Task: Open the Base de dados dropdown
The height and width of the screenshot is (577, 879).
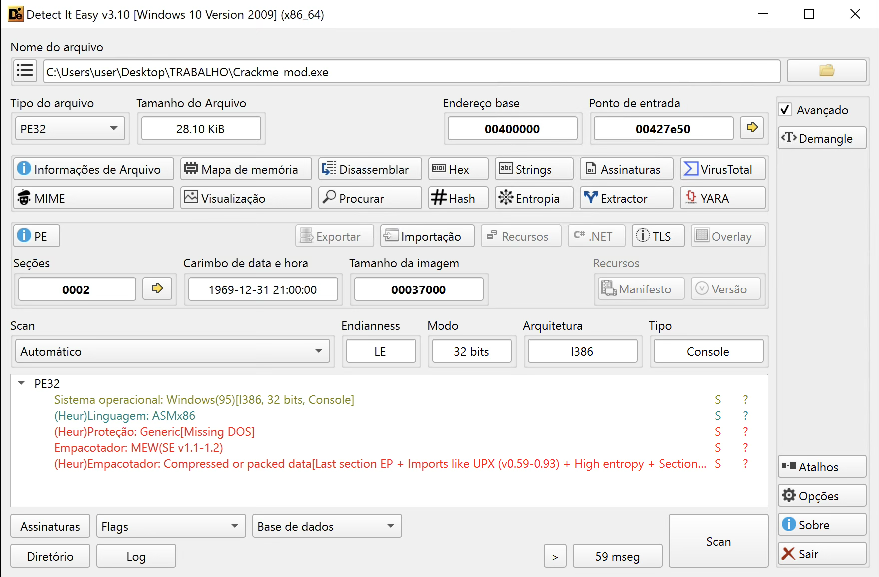Action: (327, 526)
